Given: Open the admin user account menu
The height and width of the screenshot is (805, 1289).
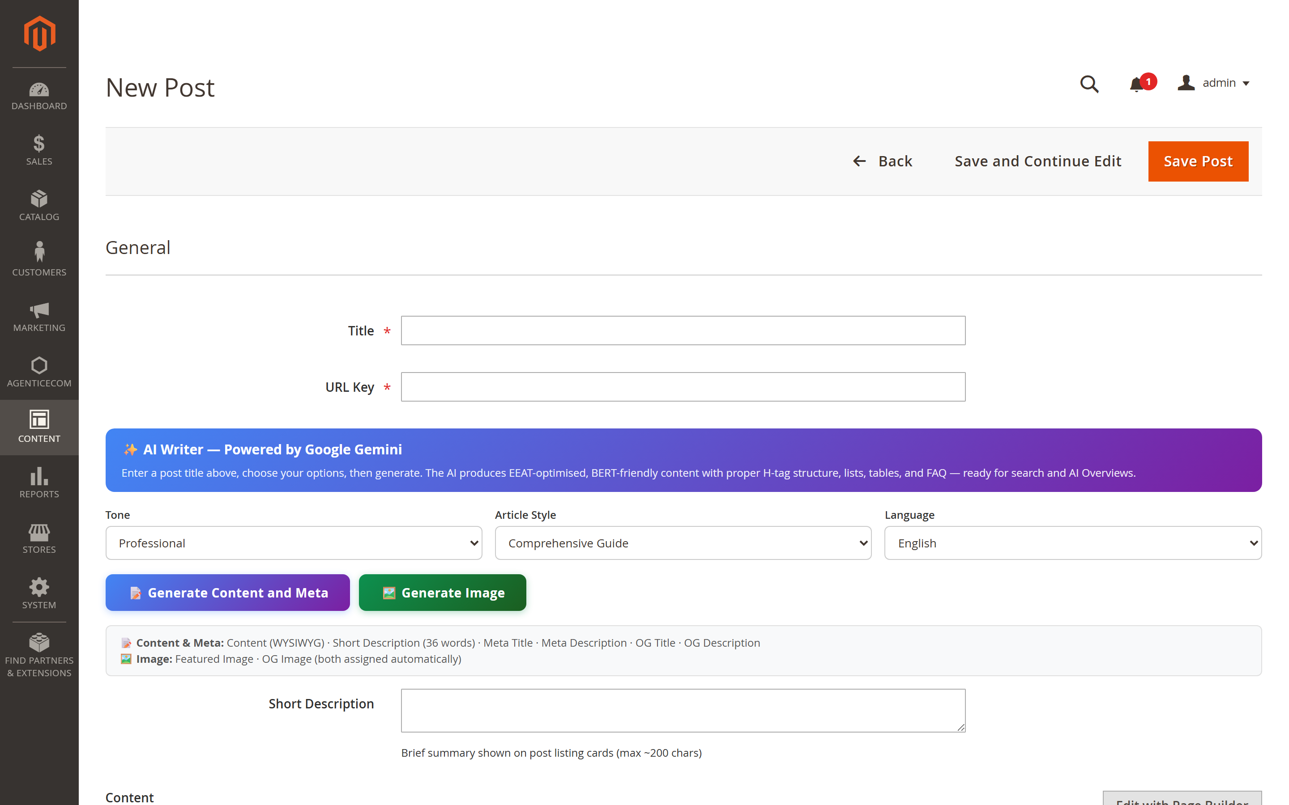Looking at the screenshot, I should (x=1213, y=83).
